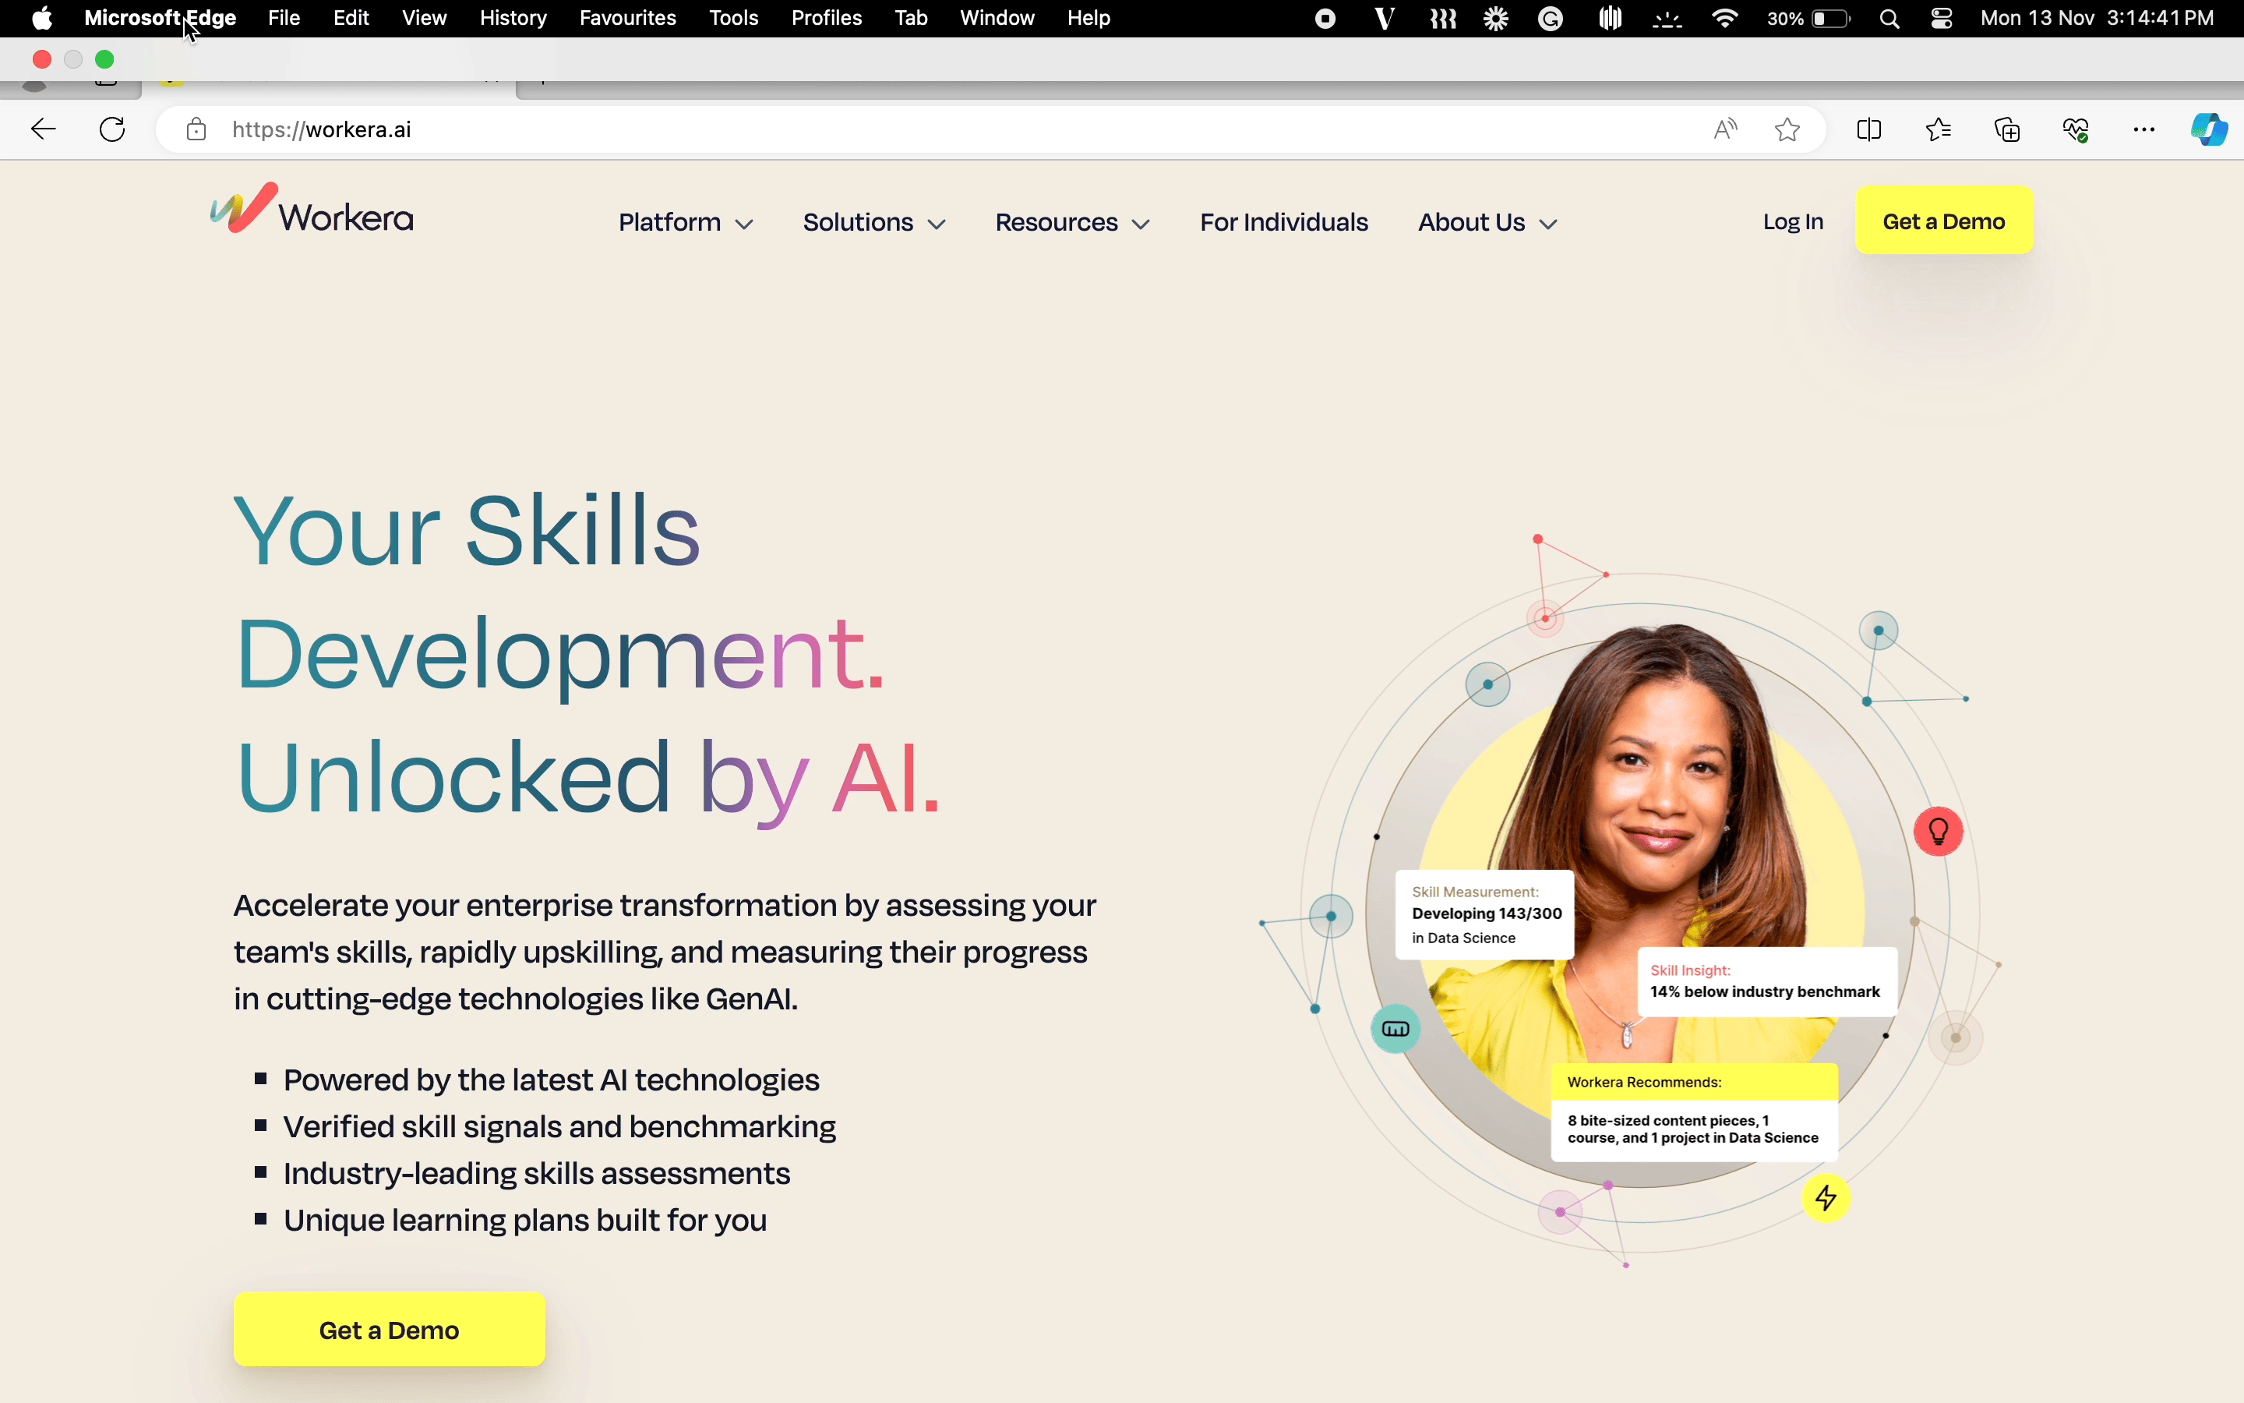
Task: Launch Copilot from the Edge toolbar
Action: point(2209,129)
